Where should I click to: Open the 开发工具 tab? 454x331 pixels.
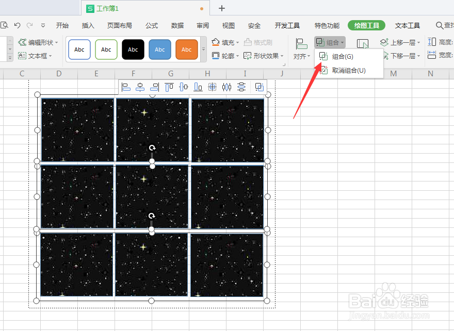click(x=287, y=25)
